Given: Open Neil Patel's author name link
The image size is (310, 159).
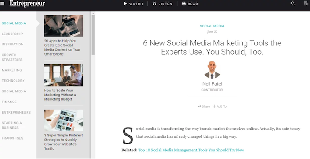Looking at the screenshot, I should [212, 84].
